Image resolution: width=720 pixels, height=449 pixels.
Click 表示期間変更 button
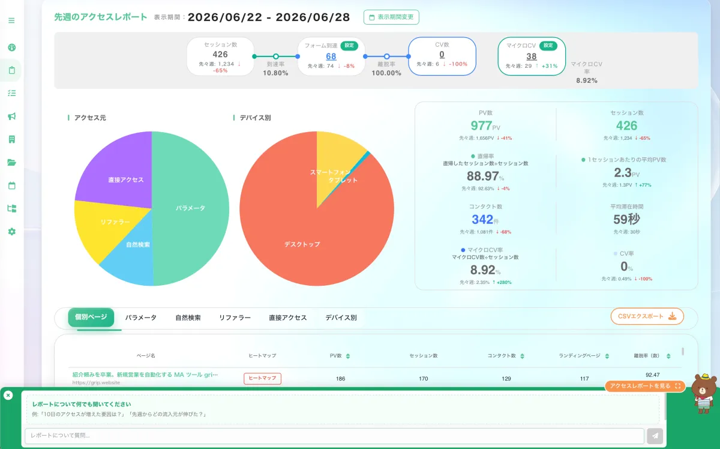pos(391,17)
